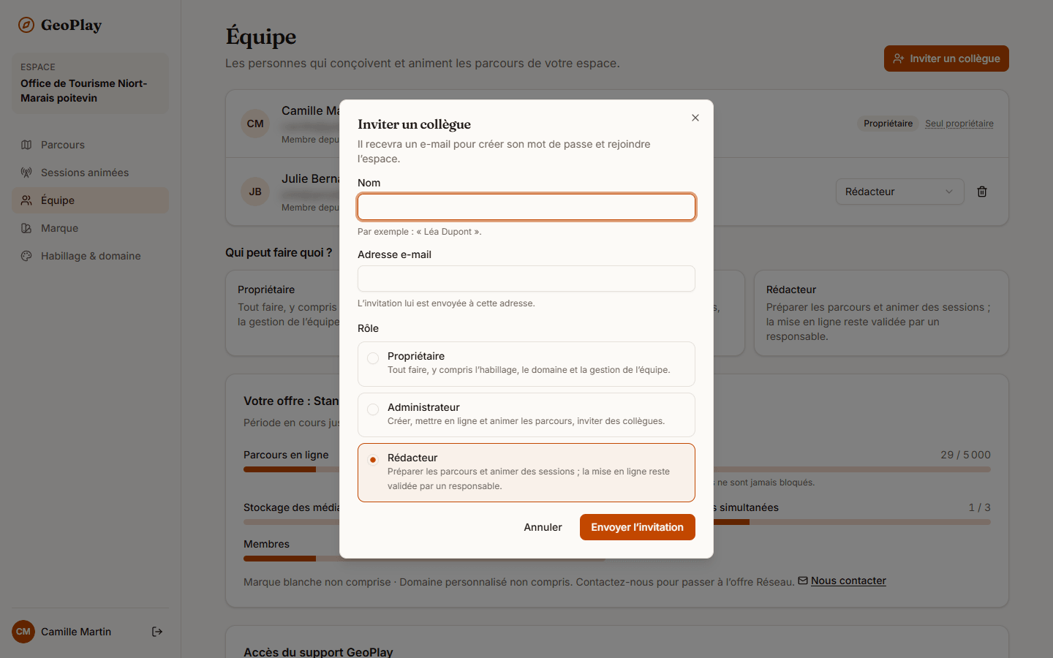Click the Marque icon in sidebar
The image size is (1053, 658).
pyautogui.click(x=26, y=228)
